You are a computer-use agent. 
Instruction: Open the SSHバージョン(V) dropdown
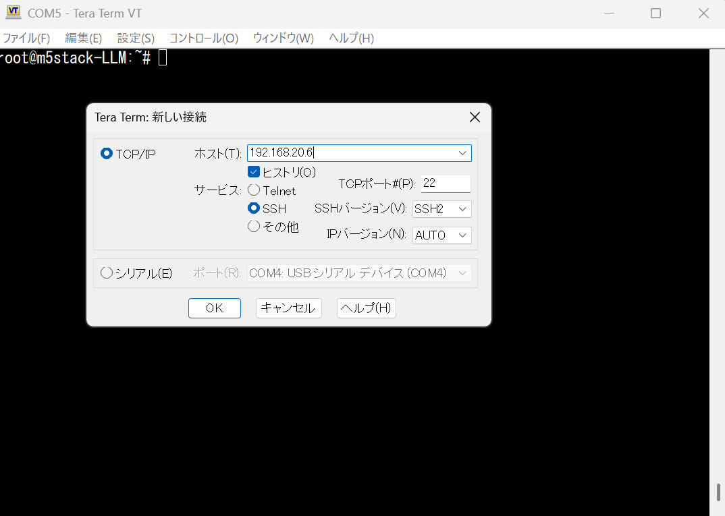coord(442,209)
